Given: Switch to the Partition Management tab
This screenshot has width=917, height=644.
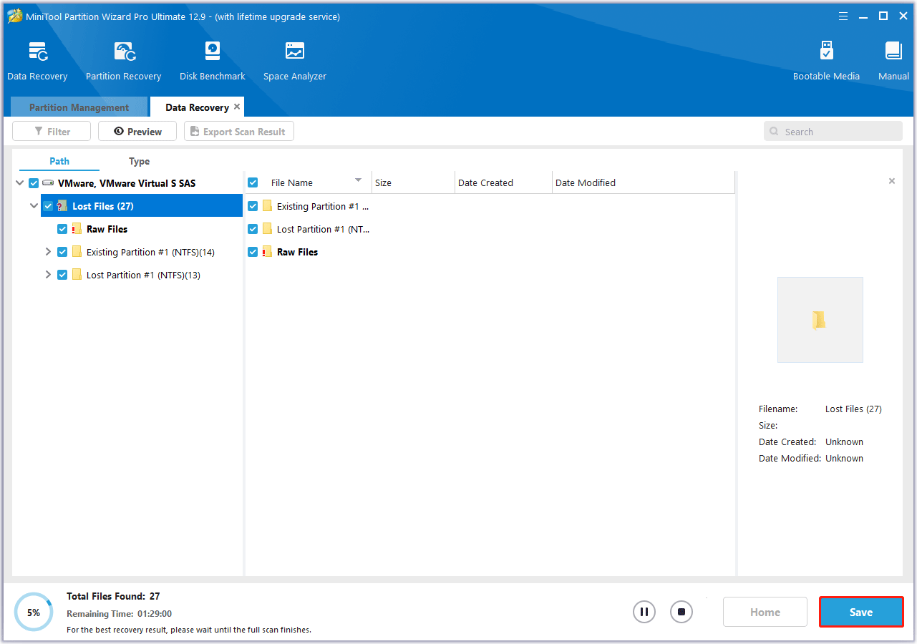Looking at the screenshot, I should [79, 107].
